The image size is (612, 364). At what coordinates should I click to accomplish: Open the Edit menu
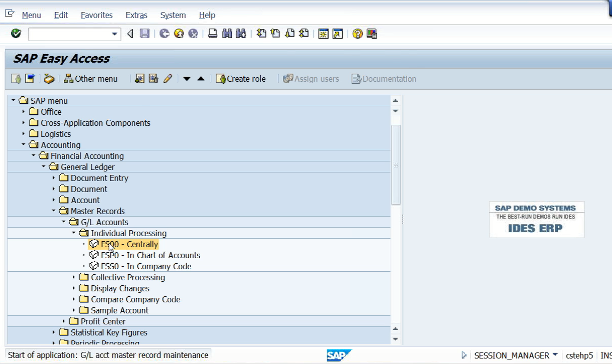pyautogui.click(x=61, y=15)
